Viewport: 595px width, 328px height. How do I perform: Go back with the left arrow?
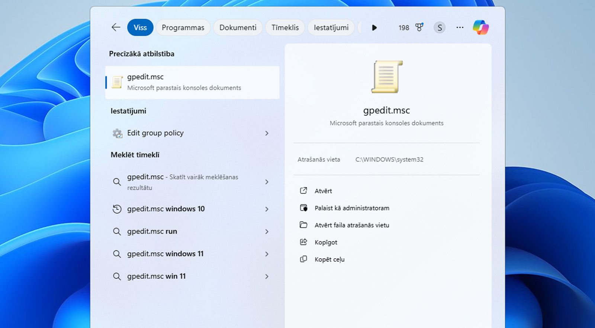click(116, 27)
